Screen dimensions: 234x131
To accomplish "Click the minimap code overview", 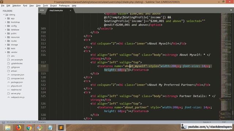I will point(226,66).
